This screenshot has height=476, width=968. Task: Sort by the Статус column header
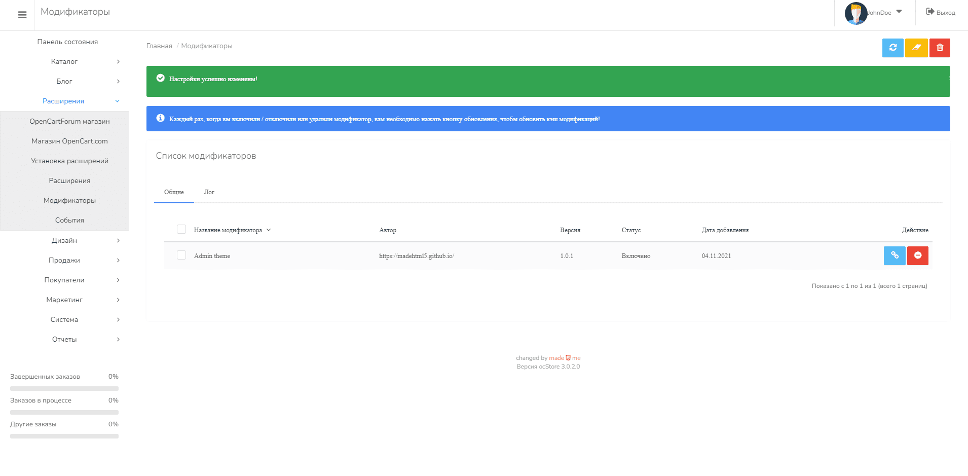click(x=631, y=230)
